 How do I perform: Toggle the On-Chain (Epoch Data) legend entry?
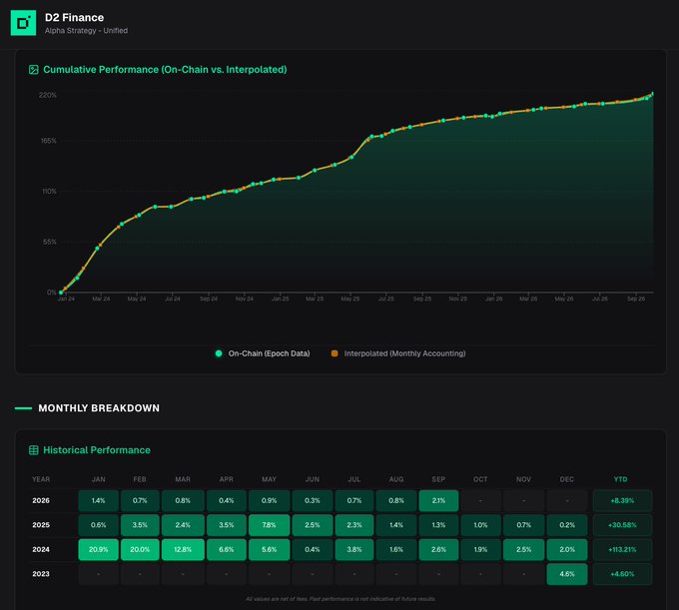coord(263,353)
